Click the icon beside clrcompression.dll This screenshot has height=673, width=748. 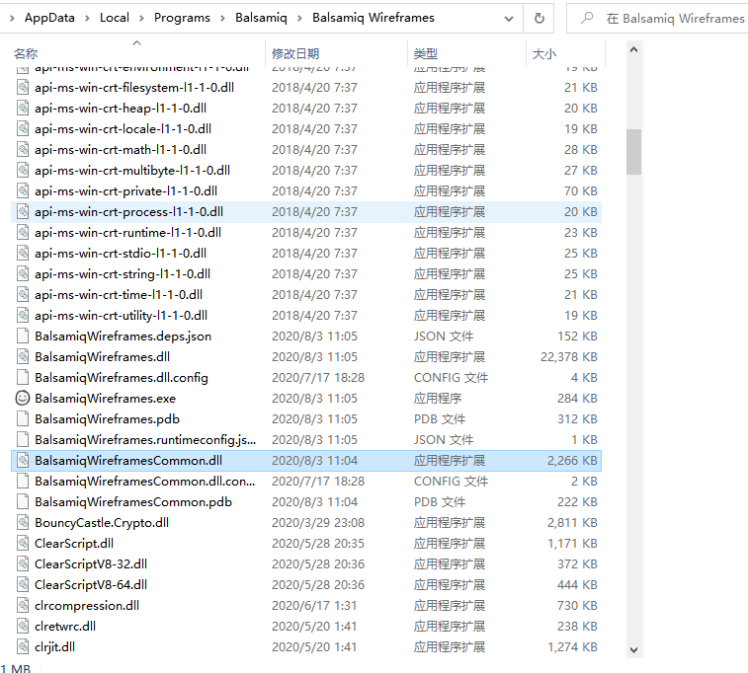click(x=23, y=605)
